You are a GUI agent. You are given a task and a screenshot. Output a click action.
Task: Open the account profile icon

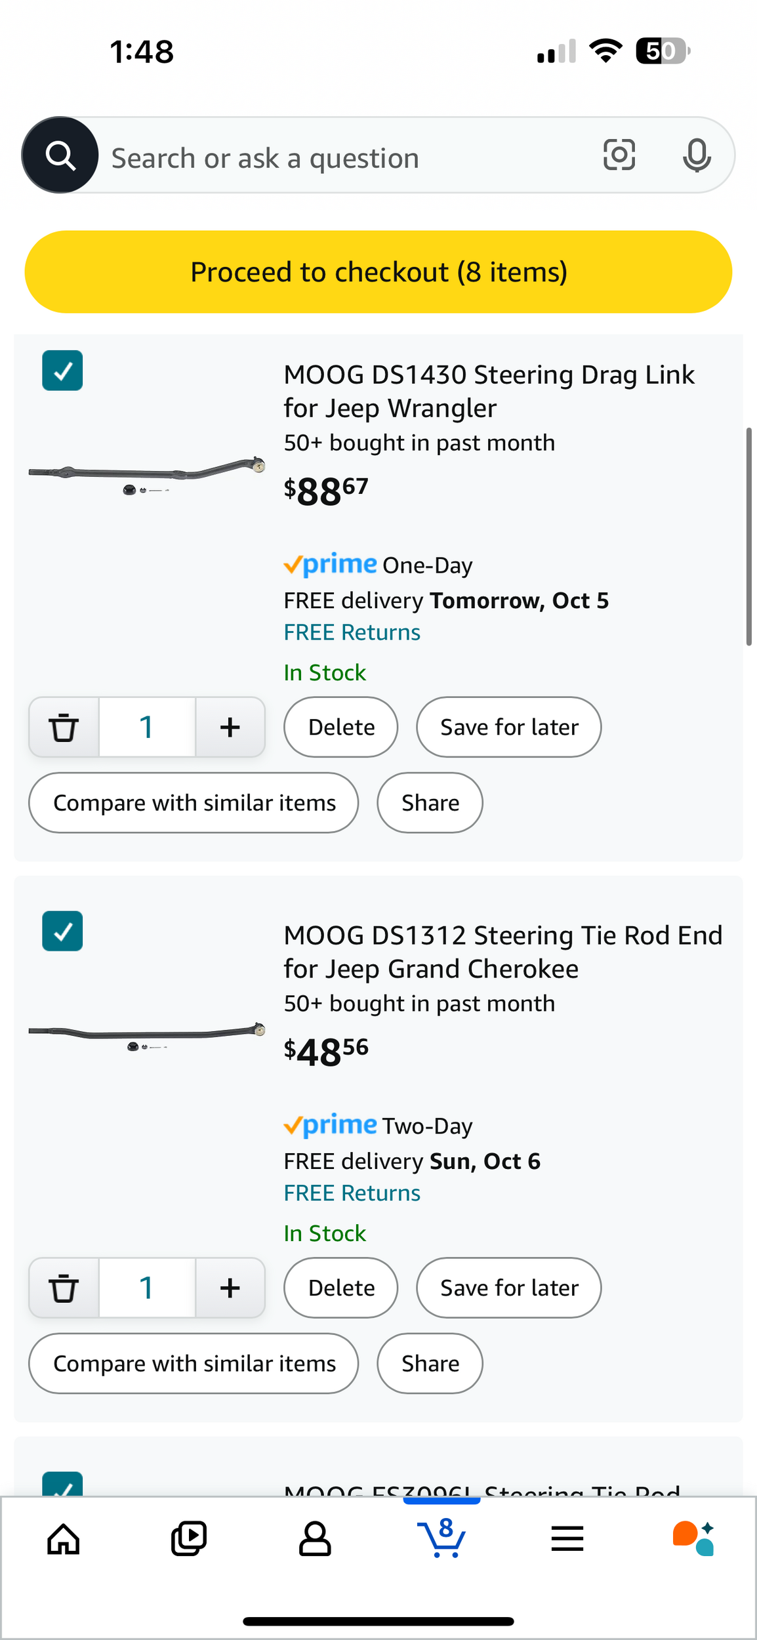315,1538
